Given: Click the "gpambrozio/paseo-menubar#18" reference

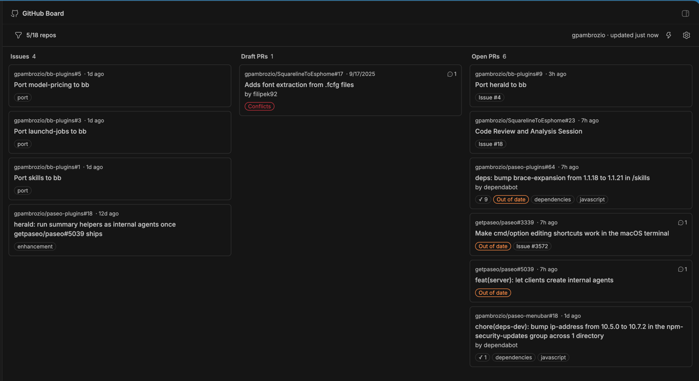Looking at the screenshot, I should [517, 316].
